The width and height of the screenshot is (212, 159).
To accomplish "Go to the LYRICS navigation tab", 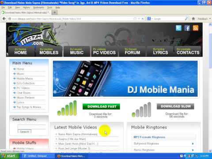I will 160,51.
